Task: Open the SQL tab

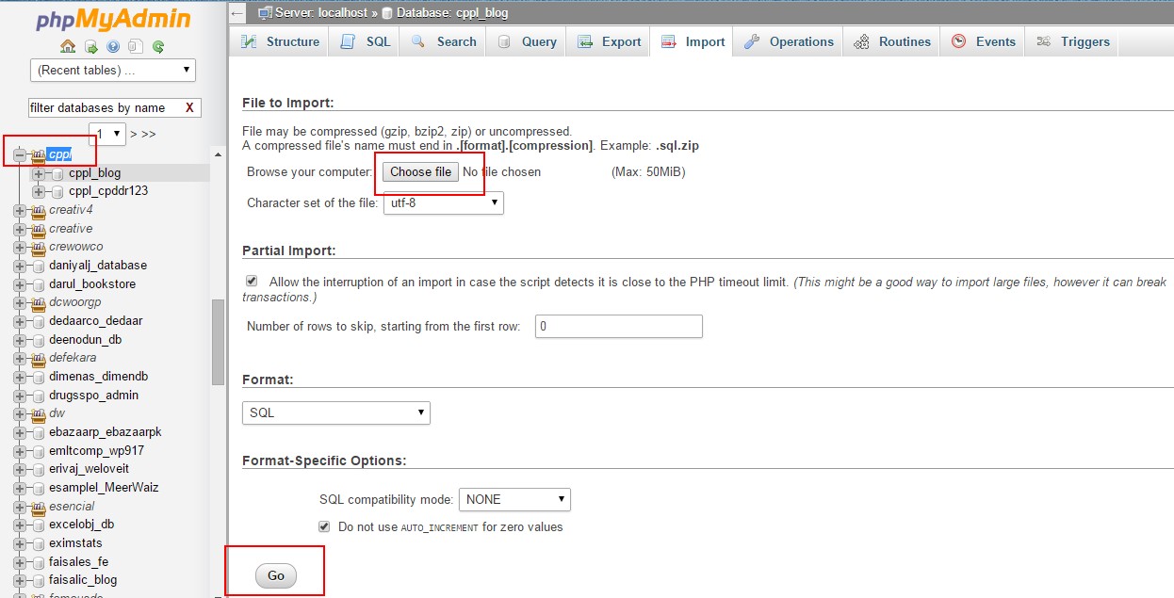Action: [365, 41]
